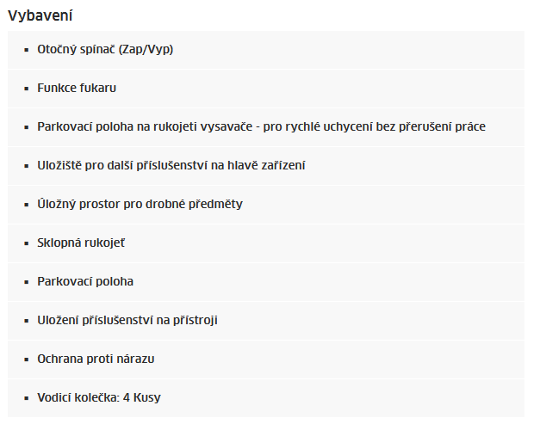Click bullet marker beside Otočný spínač

click(x=27, y=50)
